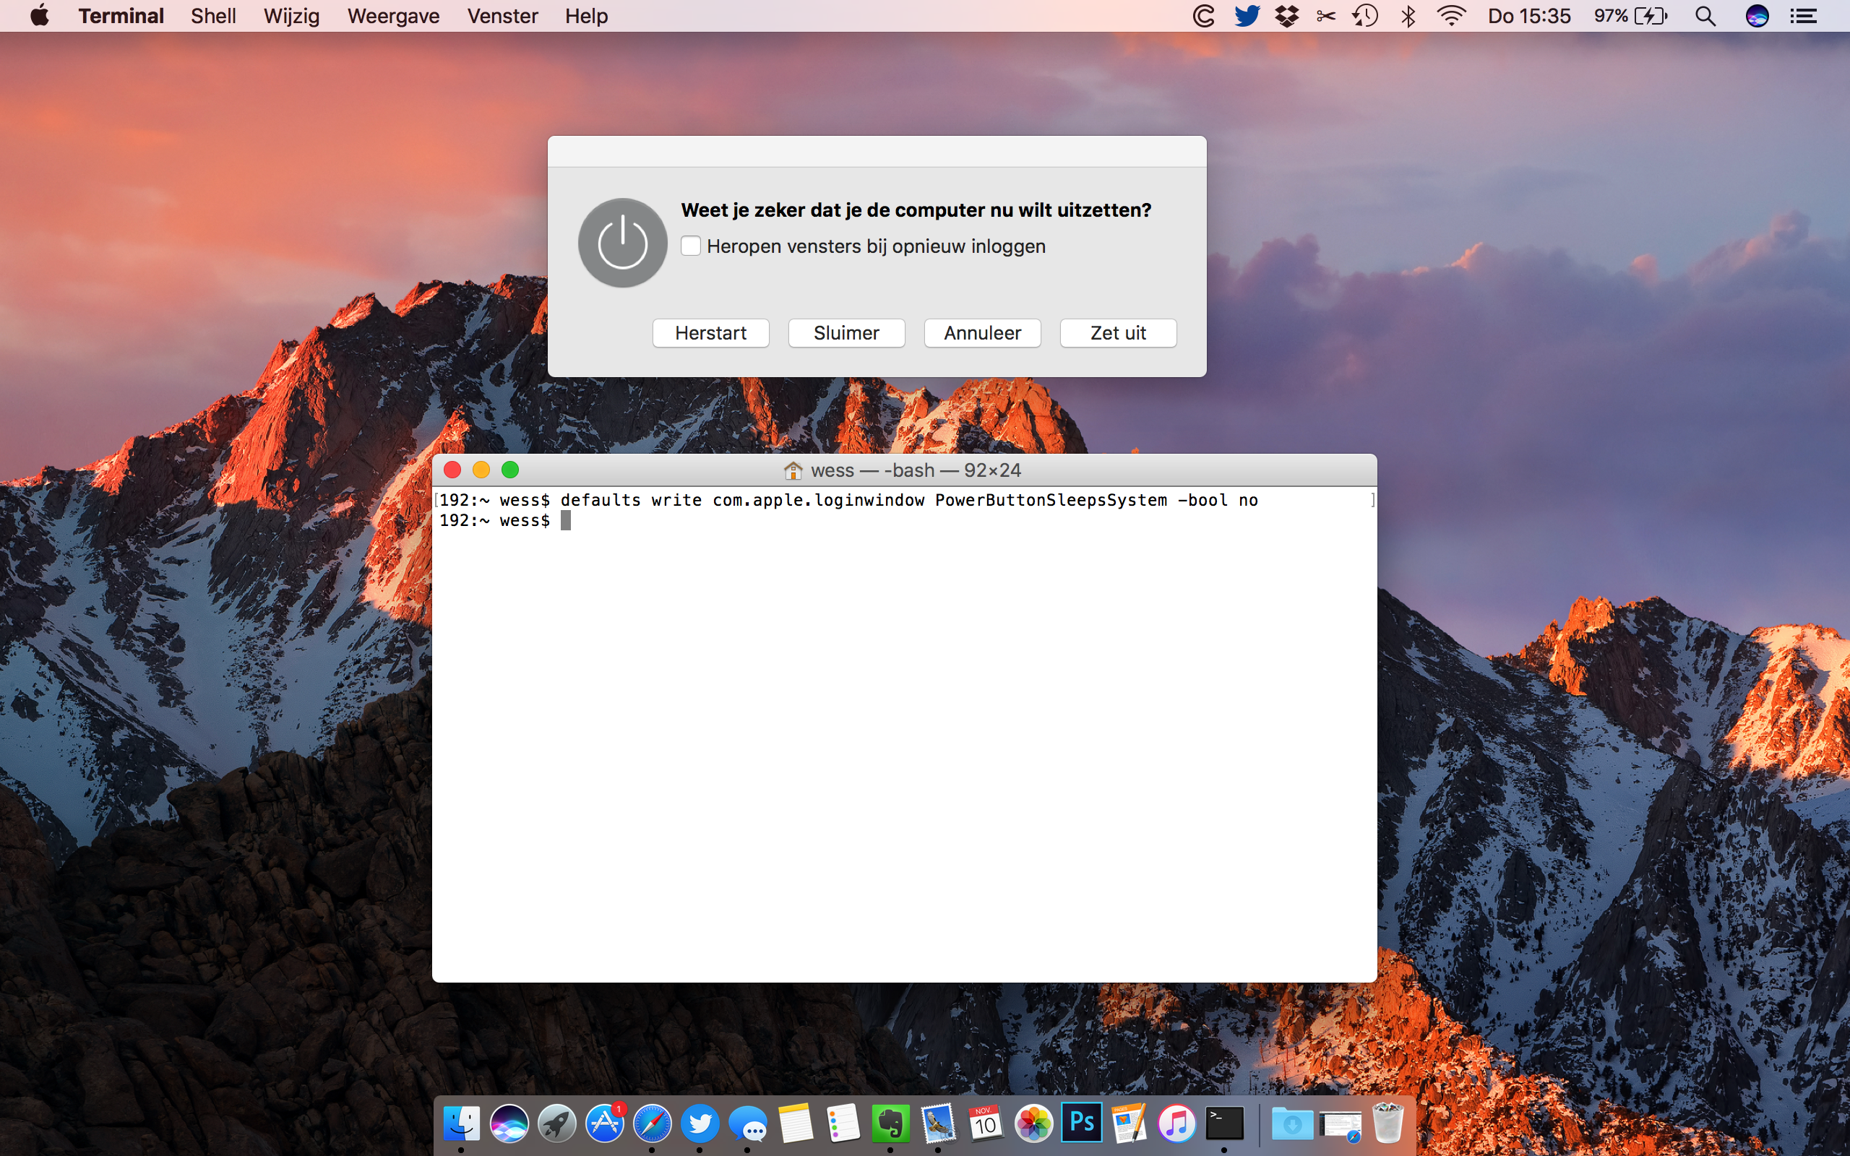The image size is (1850, 1156).
Task: Open the Time Machine menu bar icon
Action: 1365,16
